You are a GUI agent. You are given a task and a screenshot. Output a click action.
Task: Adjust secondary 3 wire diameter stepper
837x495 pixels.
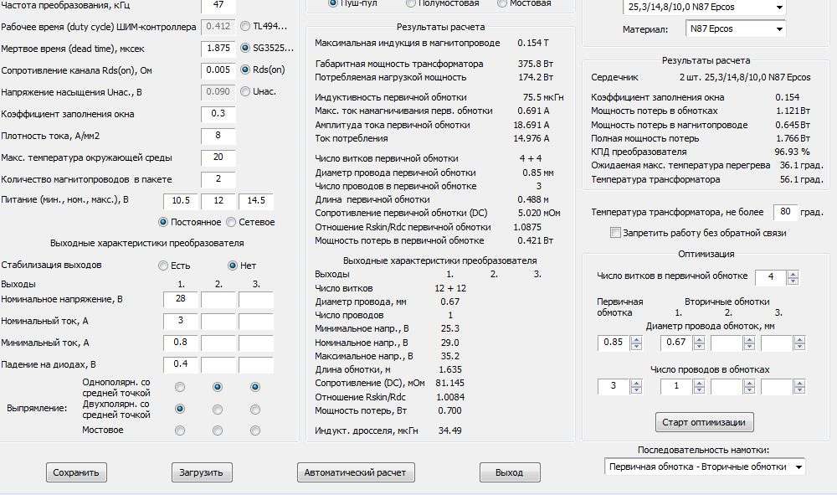point(799,343)
